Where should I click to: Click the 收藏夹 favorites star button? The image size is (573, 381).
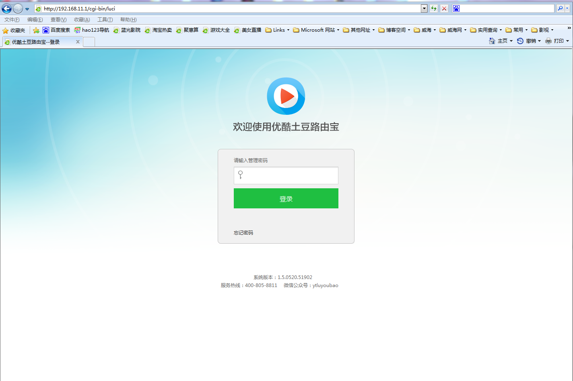[14, 30]
